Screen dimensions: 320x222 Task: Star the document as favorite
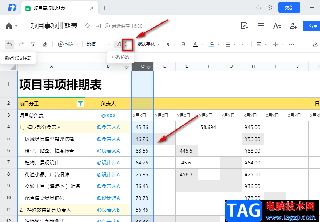[87, 26]
